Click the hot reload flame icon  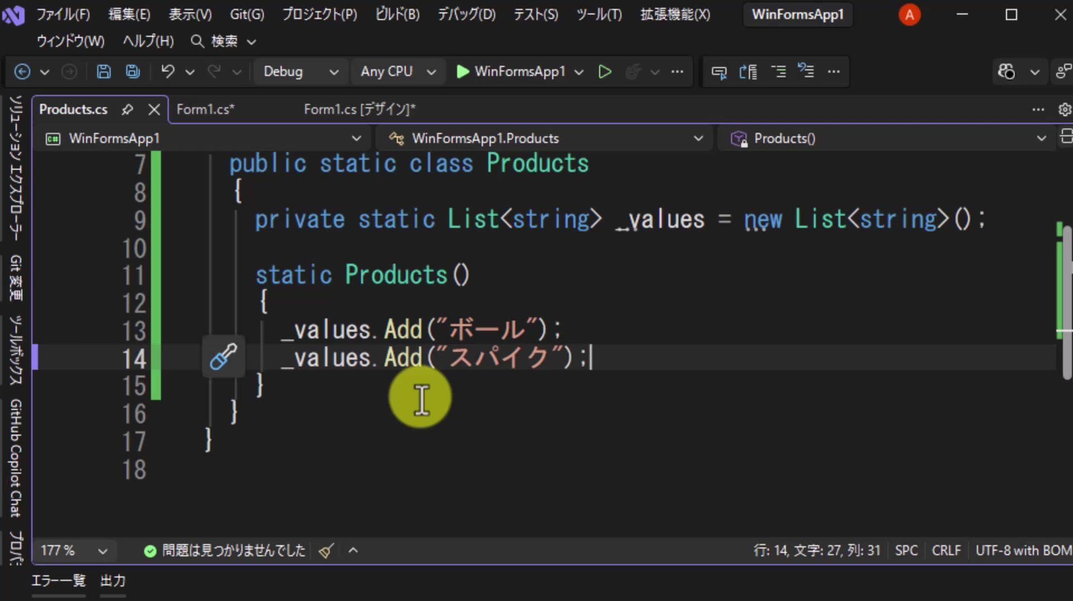[633, 71]
